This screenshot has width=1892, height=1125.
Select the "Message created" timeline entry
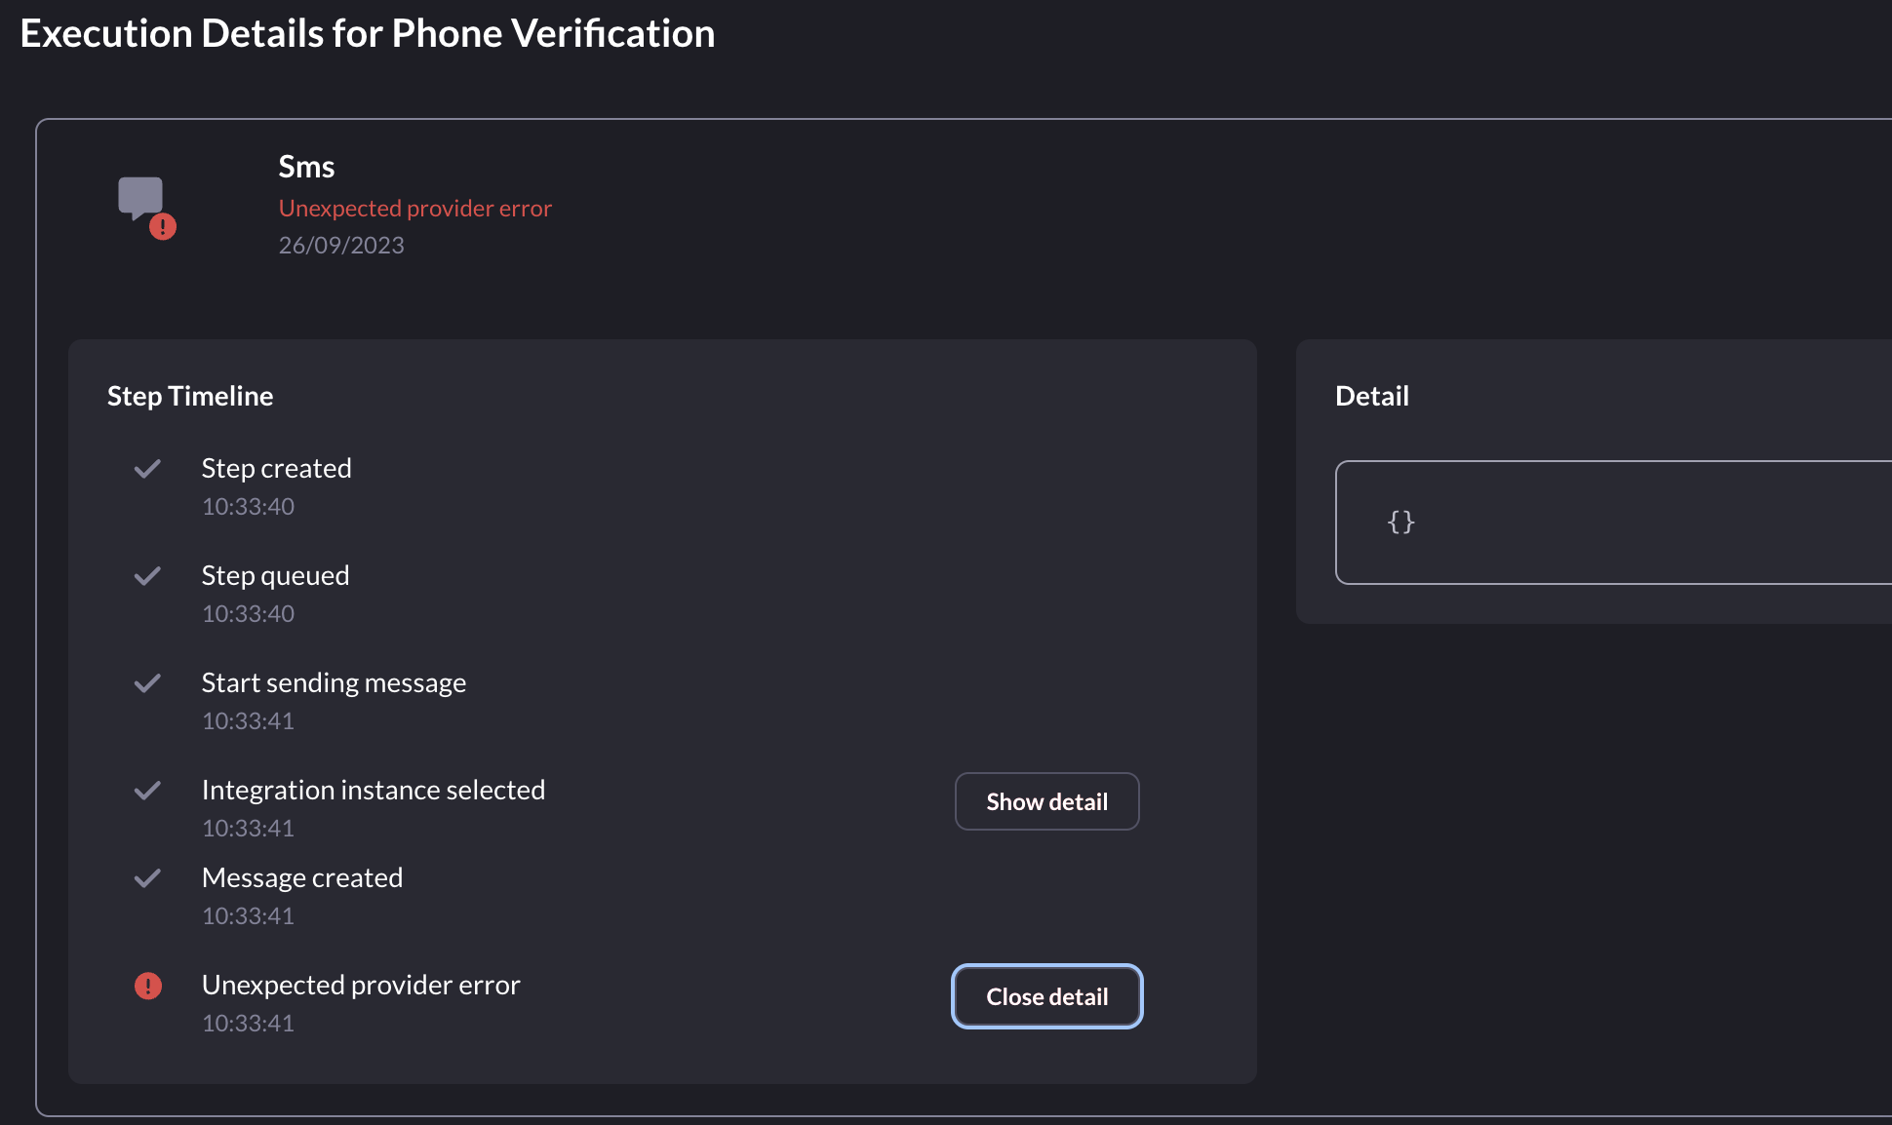pyautogui.click(x=302, y=877)
